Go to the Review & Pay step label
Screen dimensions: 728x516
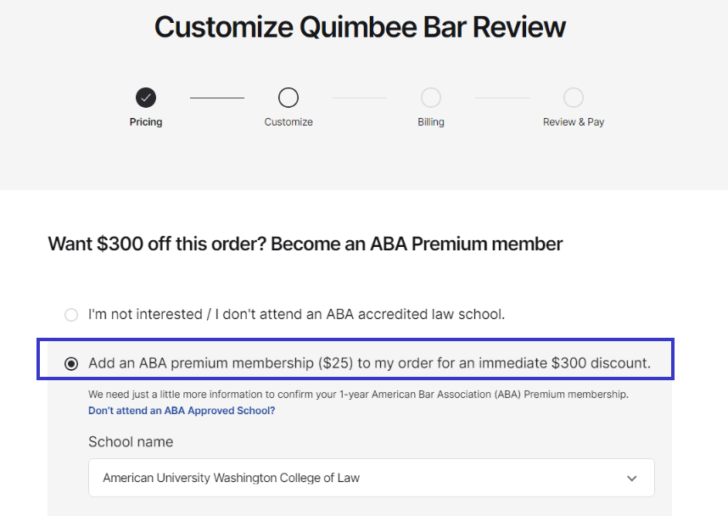click(x=574, y=121)
